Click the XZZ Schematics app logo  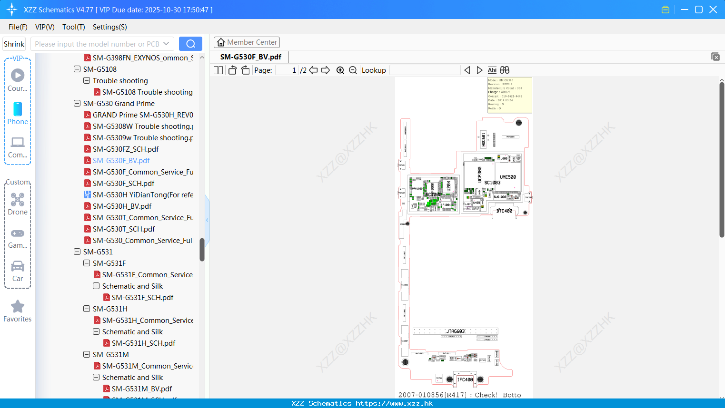(12, 10)
